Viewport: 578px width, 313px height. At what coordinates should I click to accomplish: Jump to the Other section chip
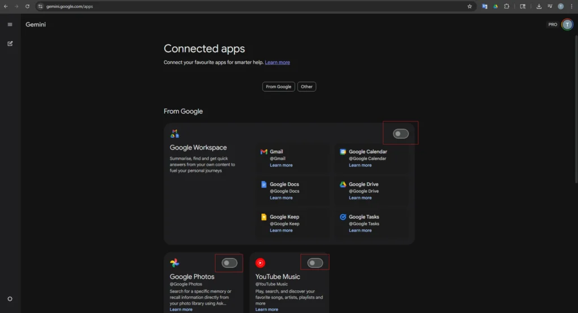pyautogui.click(x=306, y=87)
